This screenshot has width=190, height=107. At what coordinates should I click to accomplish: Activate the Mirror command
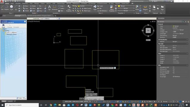click(33, 8)
